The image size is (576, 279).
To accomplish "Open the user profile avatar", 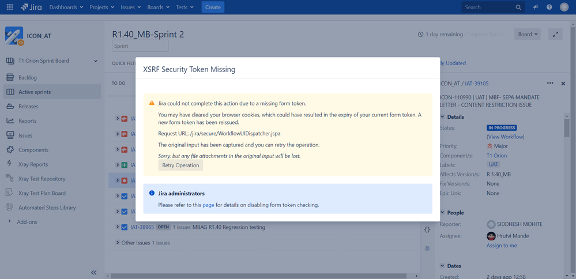I will pyautogui.click(x=564, y=7).
